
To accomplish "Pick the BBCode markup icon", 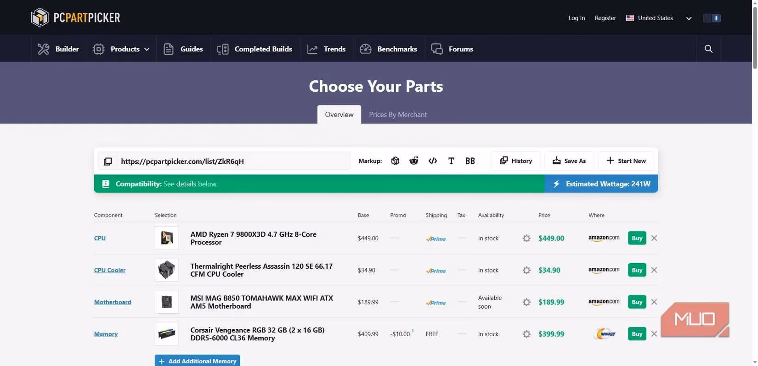I will coord(470,161).
